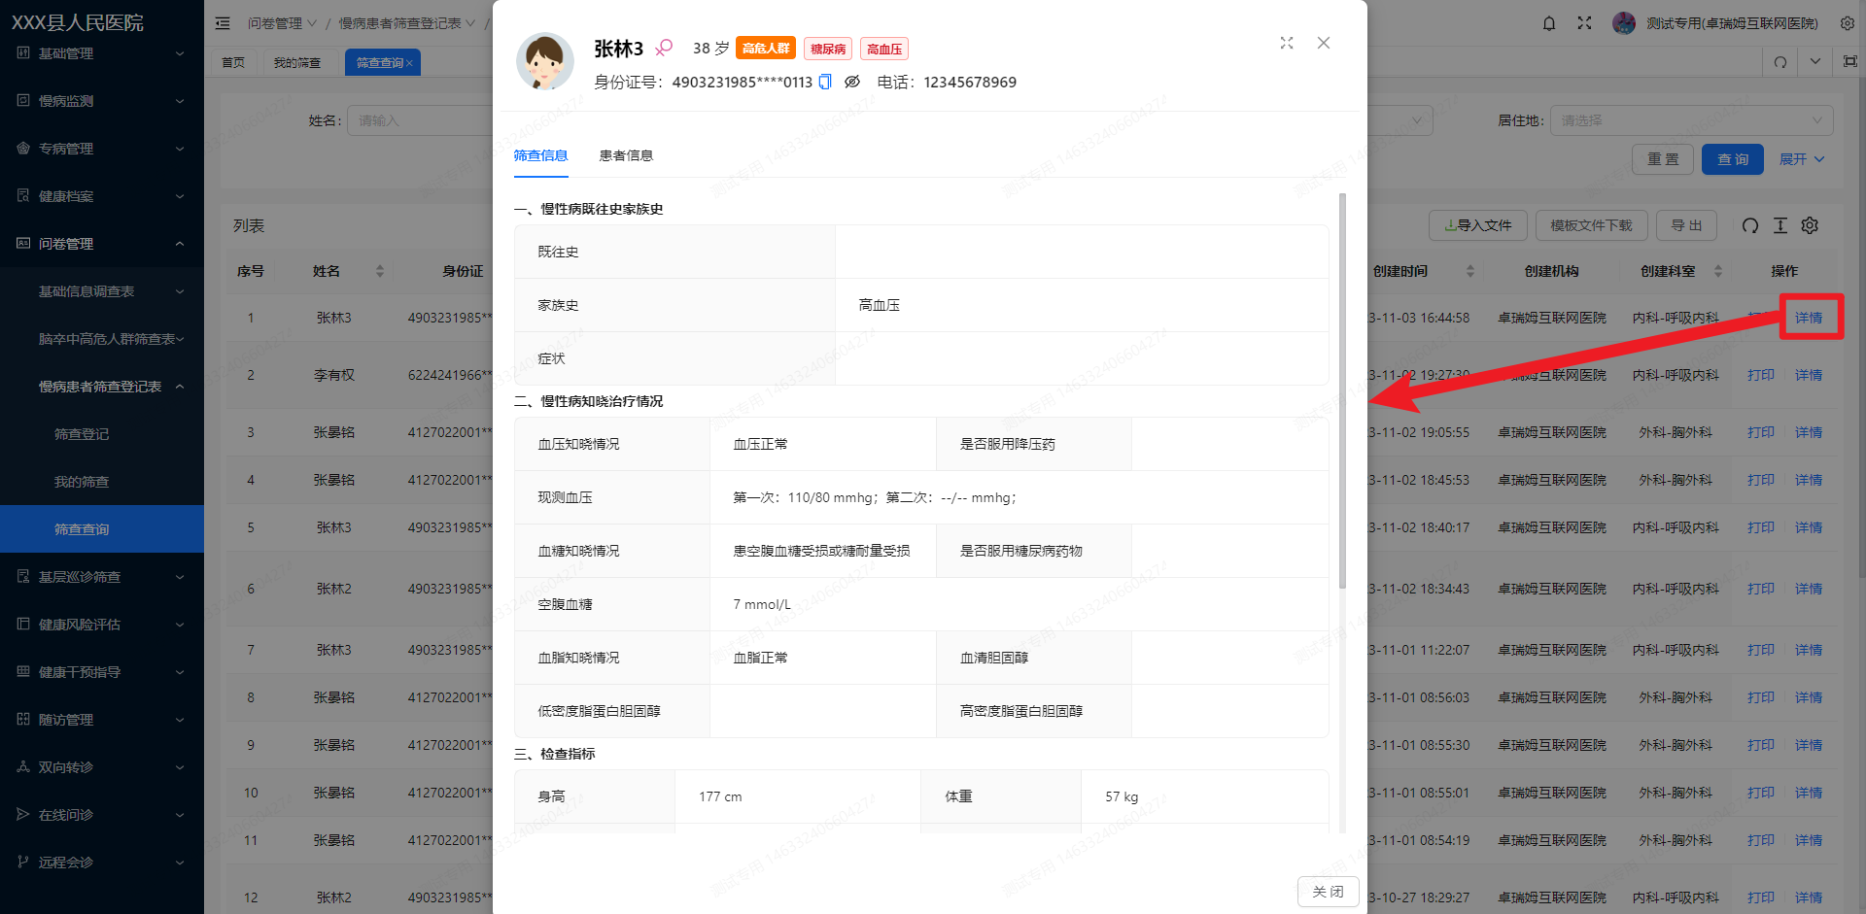
Task: Expand 在线问诊 sidebar menu
Action: (102, 815)
